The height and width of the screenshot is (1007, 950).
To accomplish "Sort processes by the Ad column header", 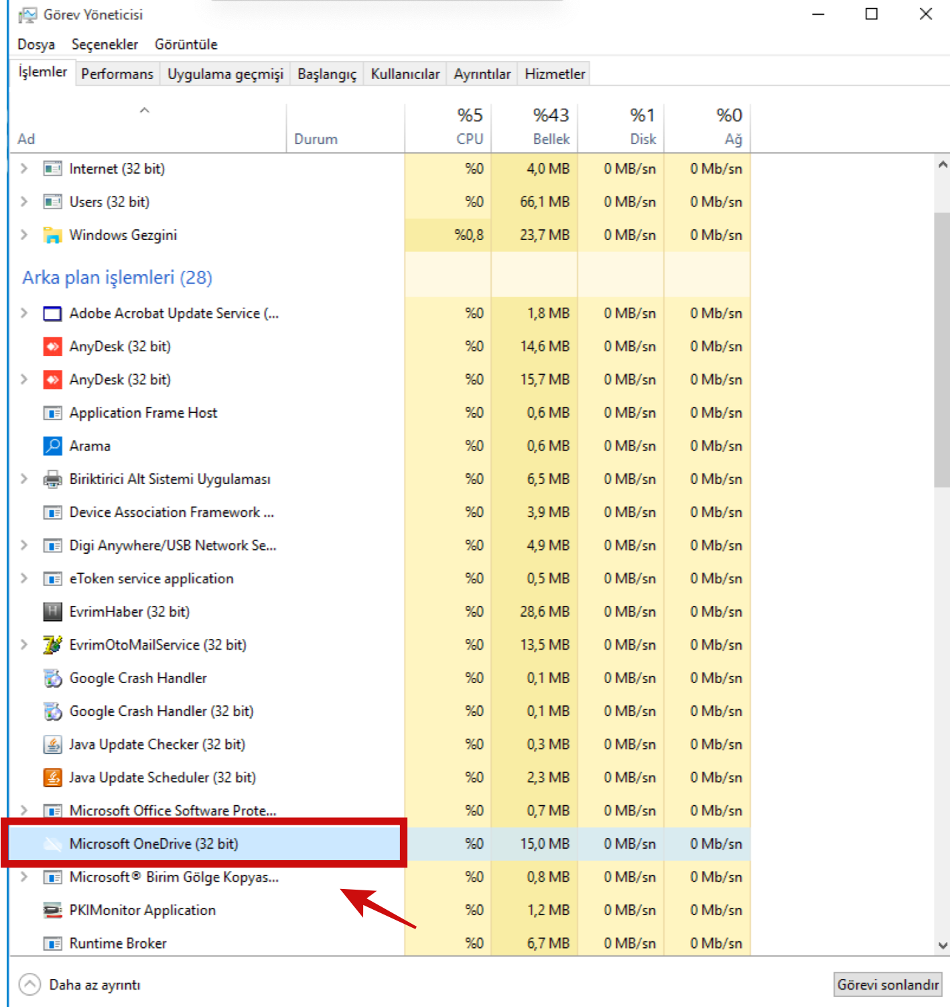I will (147, 127).
